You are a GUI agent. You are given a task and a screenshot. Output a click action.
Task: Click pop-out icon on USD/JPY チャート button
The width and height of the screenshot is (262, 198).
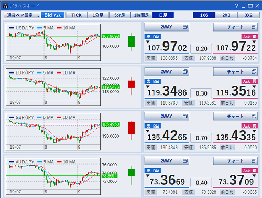point(254,27)
